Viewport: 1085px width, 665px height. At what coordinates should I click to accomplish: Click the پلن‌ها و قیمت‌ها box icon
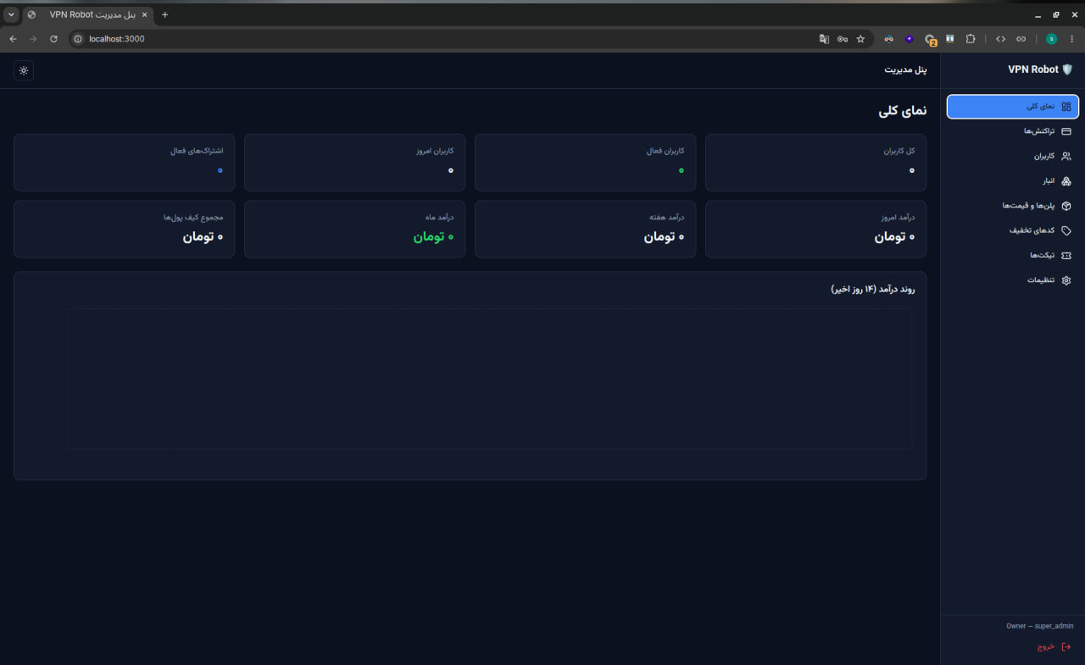[1066, 206]
